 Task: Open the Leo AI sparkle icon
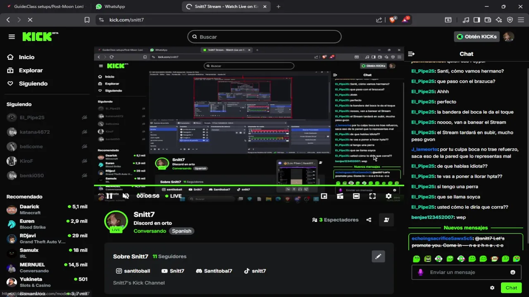499,20
